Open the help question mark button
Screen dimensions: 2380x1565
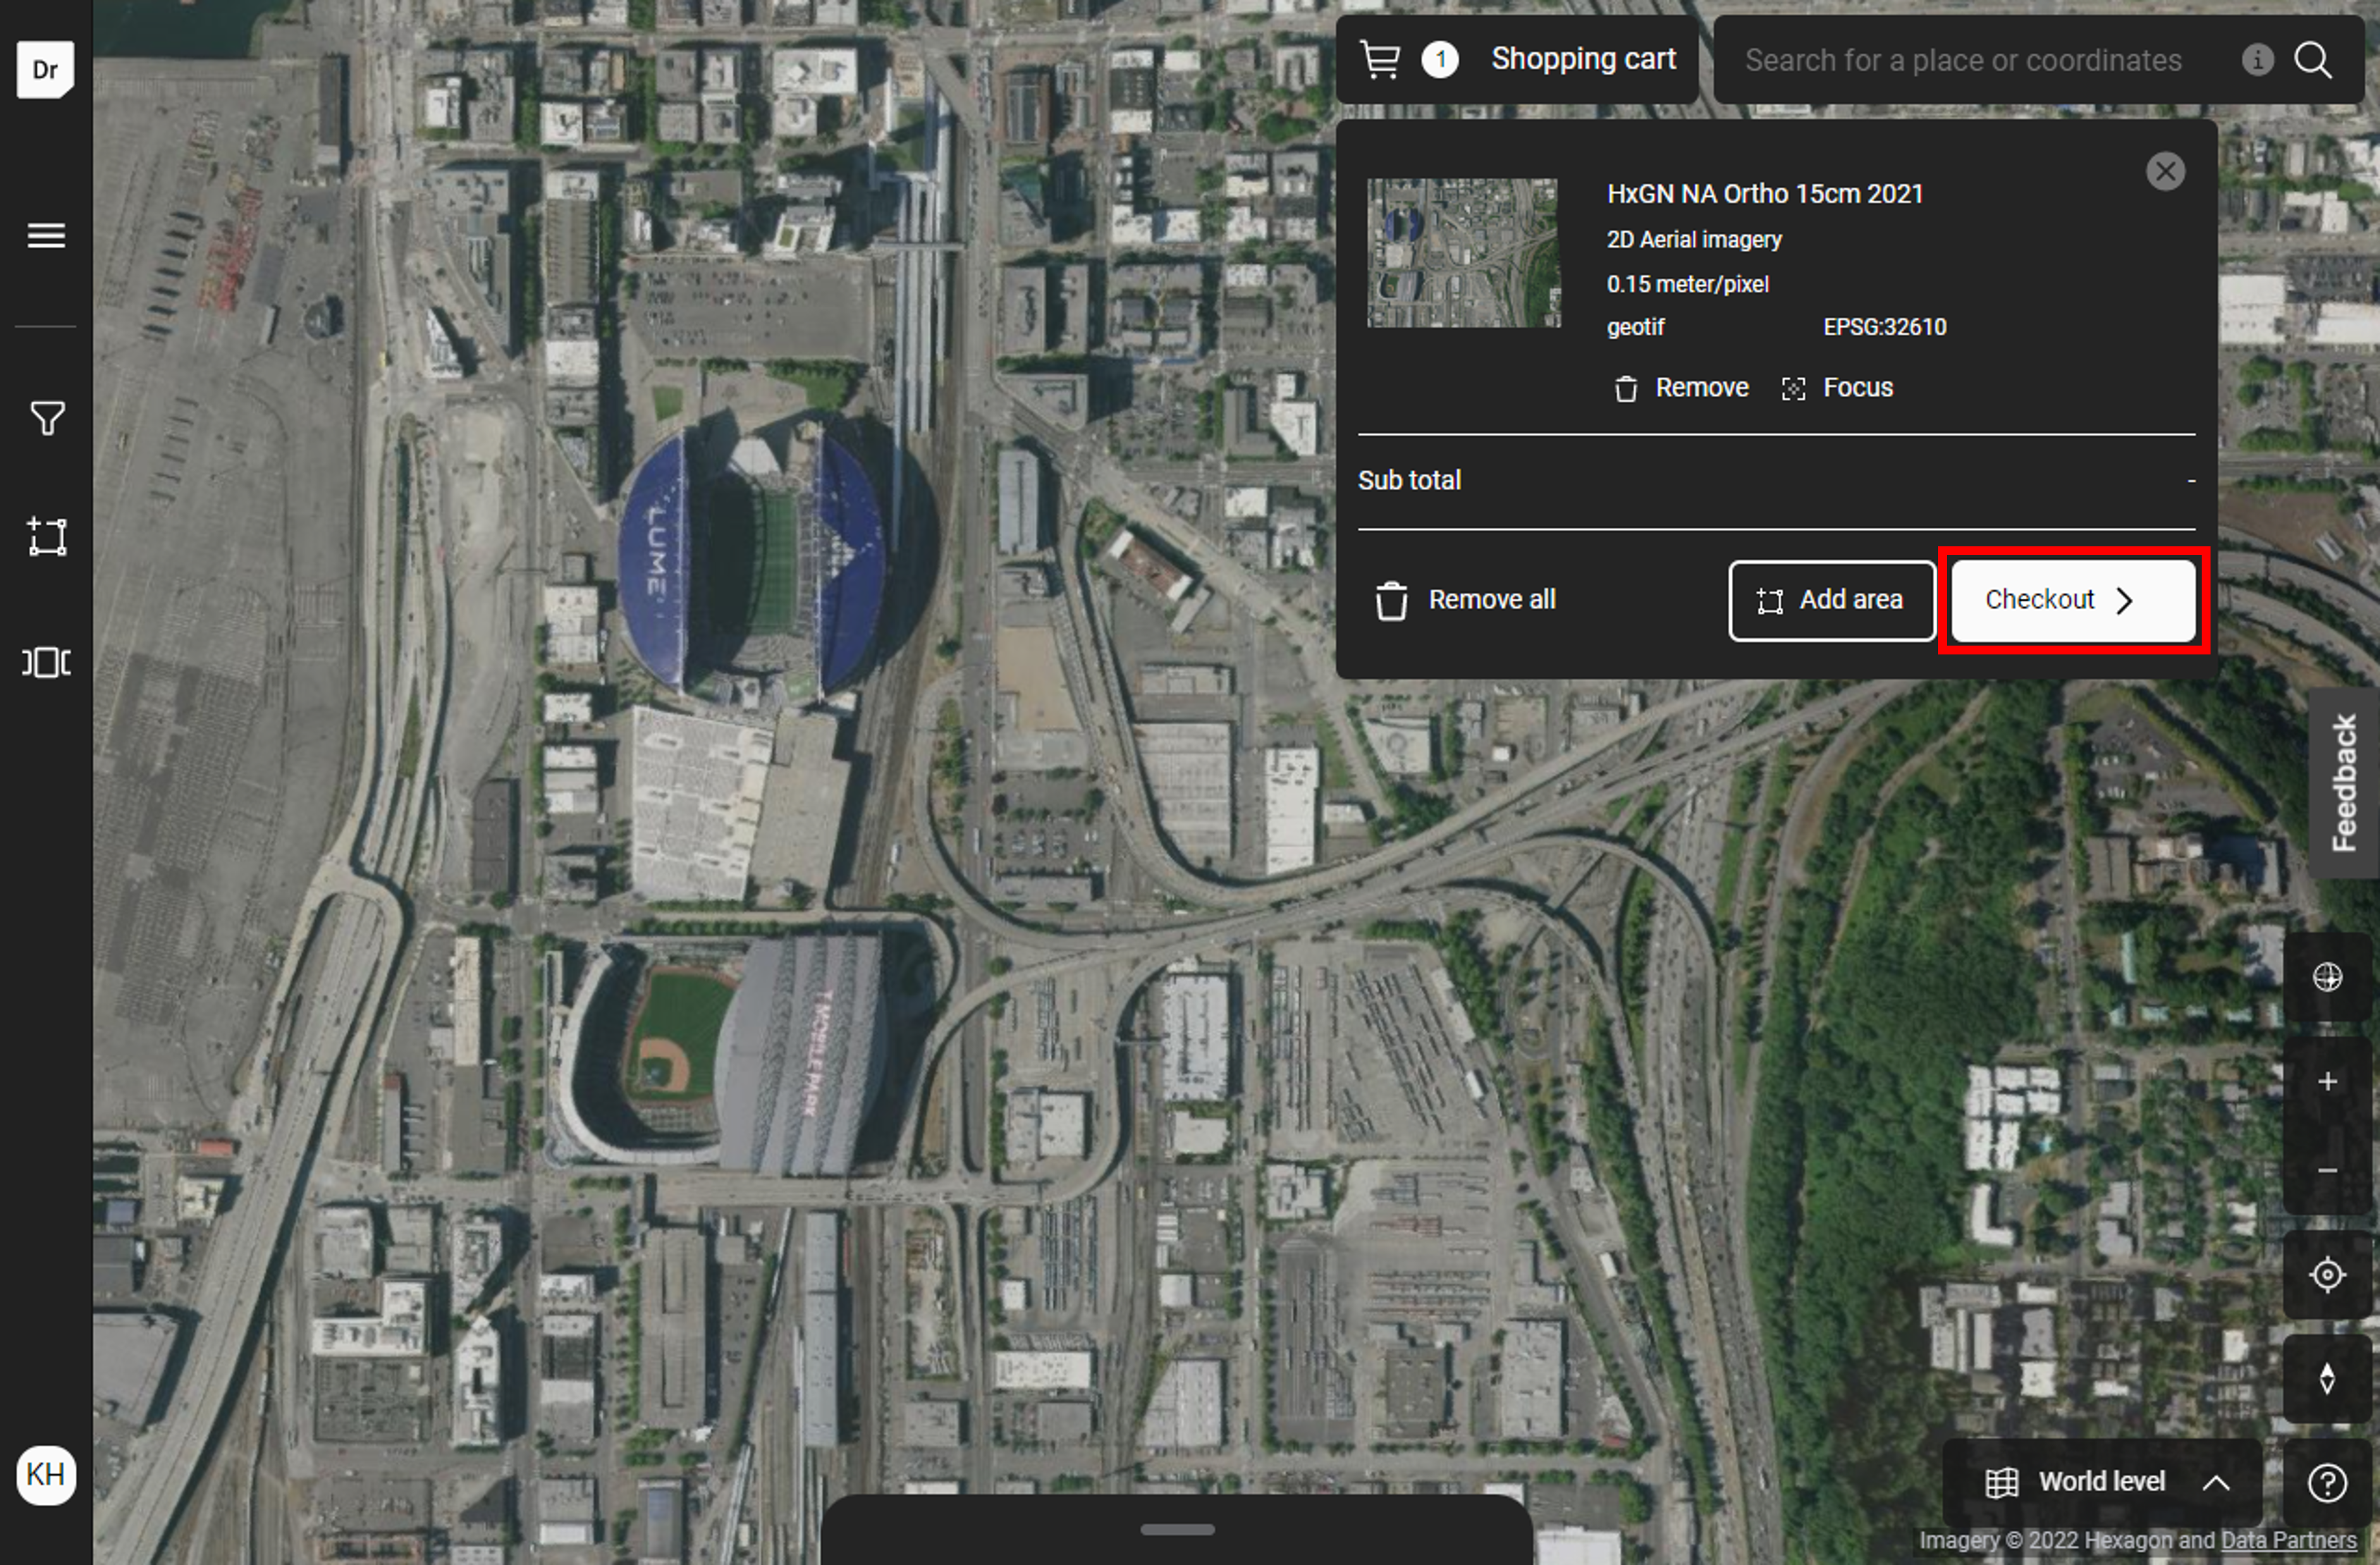click(2327, 1482)
